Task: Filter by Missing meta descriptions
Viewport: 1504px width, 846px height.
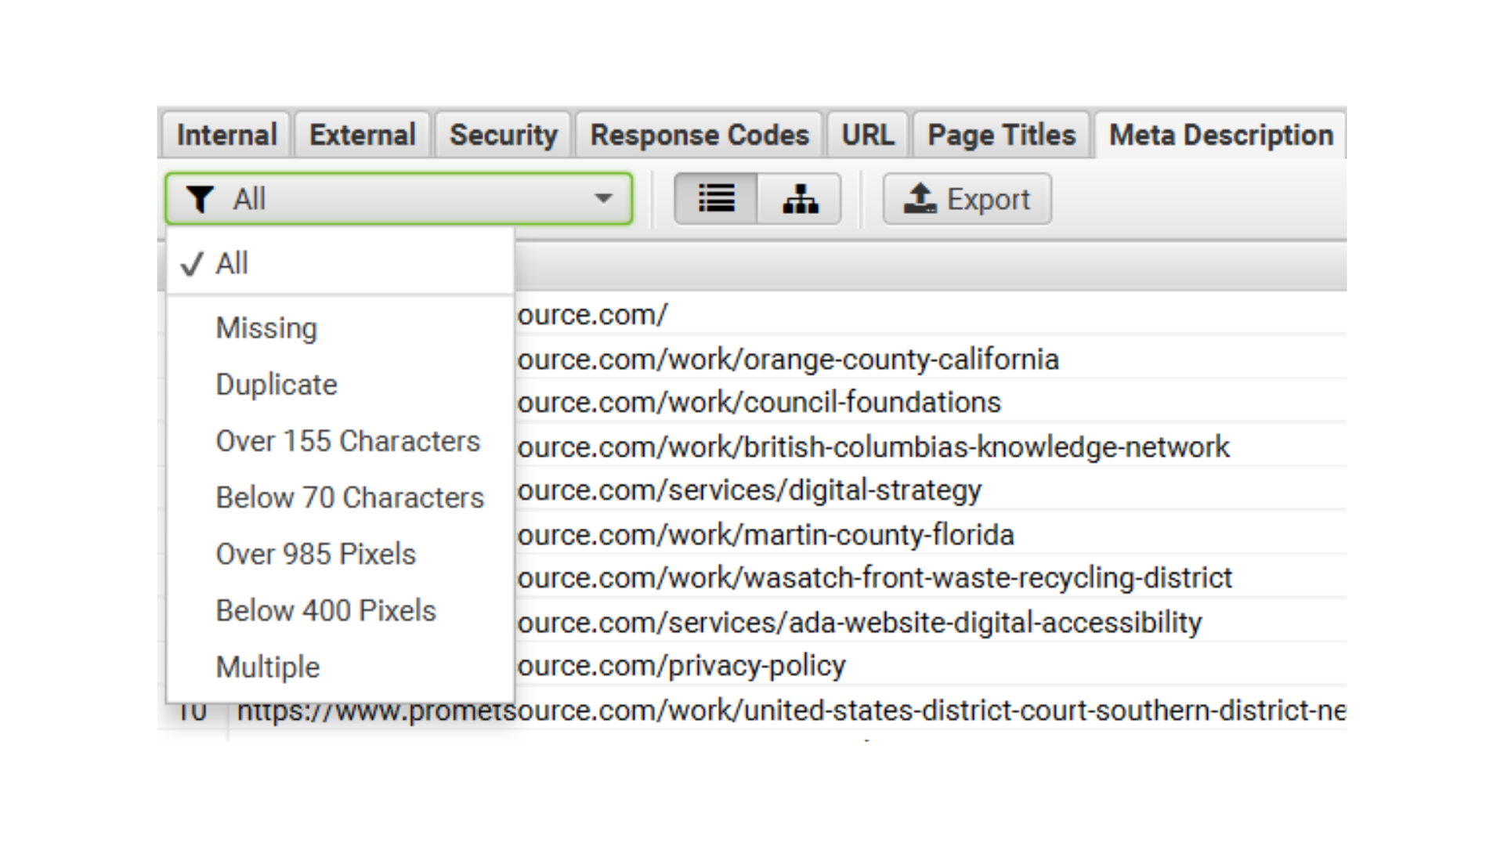Action: click(340, 328)
